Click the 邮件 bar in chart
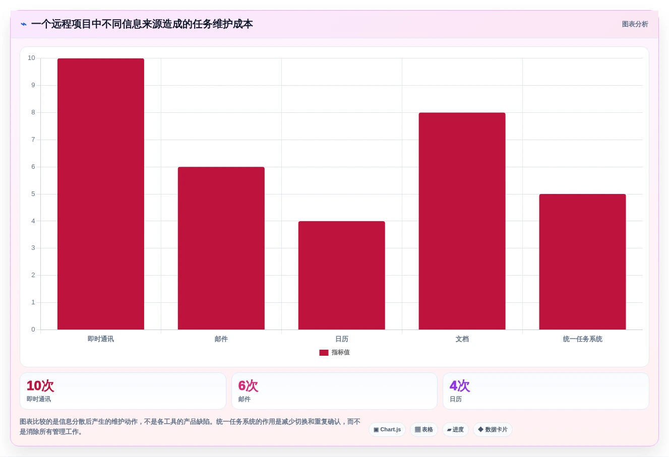The image size is (669, 457). pyautogui.click(x=221, y=248)
